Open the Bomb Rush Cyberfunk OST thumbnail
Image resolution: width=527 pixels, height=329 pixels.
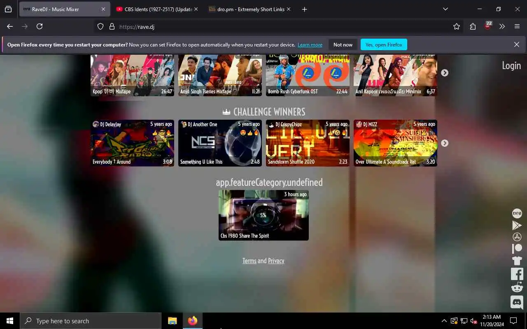tap(308, 75)
